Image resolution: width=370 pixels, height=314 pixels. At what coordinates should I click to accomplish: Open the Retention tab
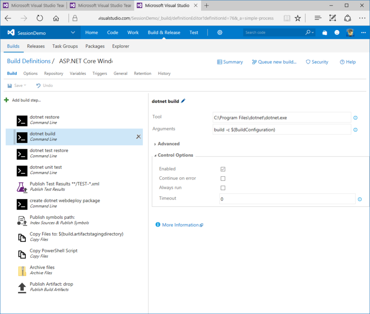coord(142,73)
